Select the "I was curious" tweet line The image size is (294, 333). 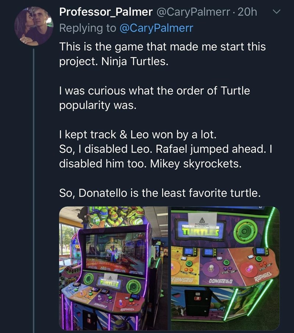154,91
